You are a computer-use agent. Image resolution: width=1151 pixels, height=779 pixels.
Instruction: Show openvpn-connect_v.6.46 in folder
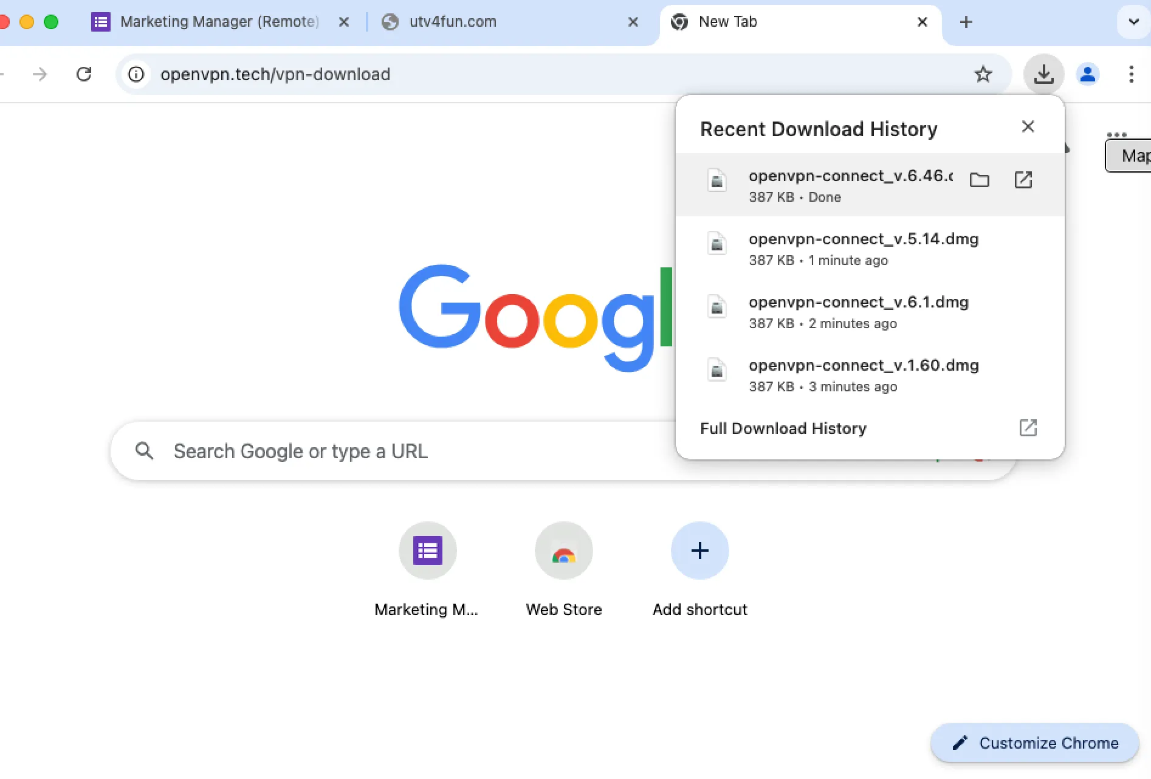[x=979, y=180]
